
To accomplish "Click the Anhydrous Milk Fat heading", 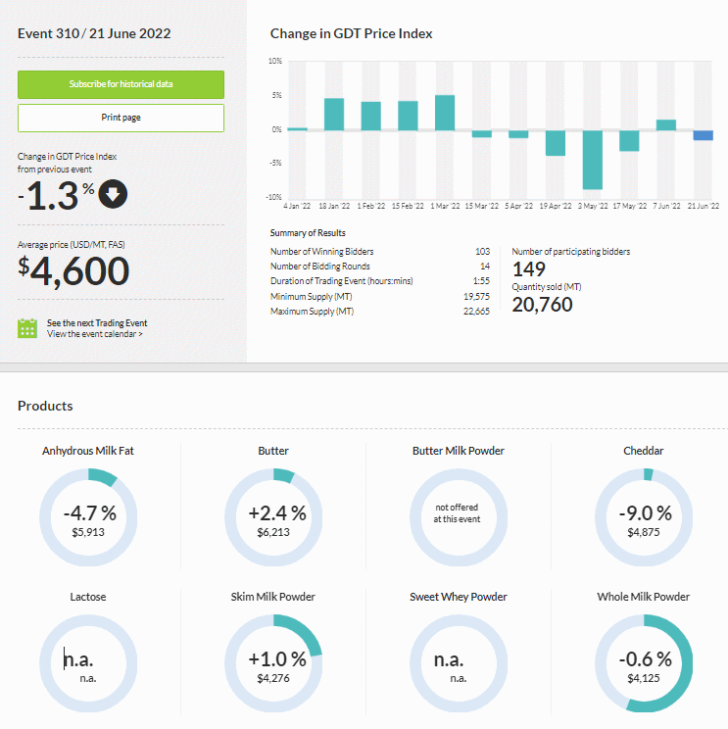I will coord(88,451).
